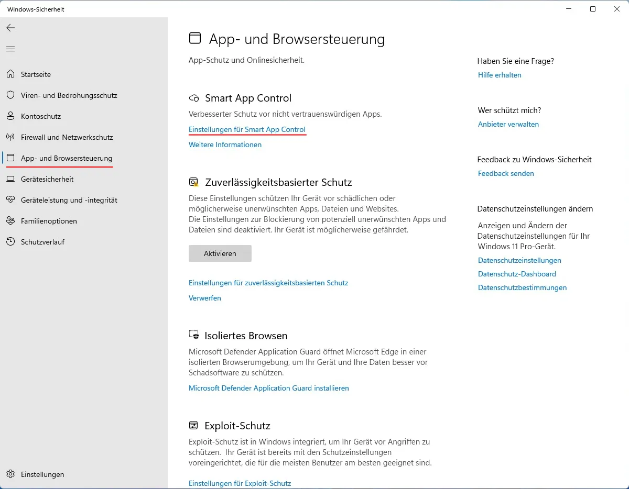The width and height of the screenshot is (629, 489).
Task: Click the clock icon for Schutzverlauf
Action: [x=10, y=242]
